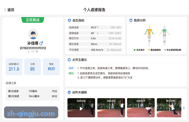Click the 成绩(厘米) 211.8 card
Image resolution: width=189 pixels, height=122 pixels.
click(14, 67)
